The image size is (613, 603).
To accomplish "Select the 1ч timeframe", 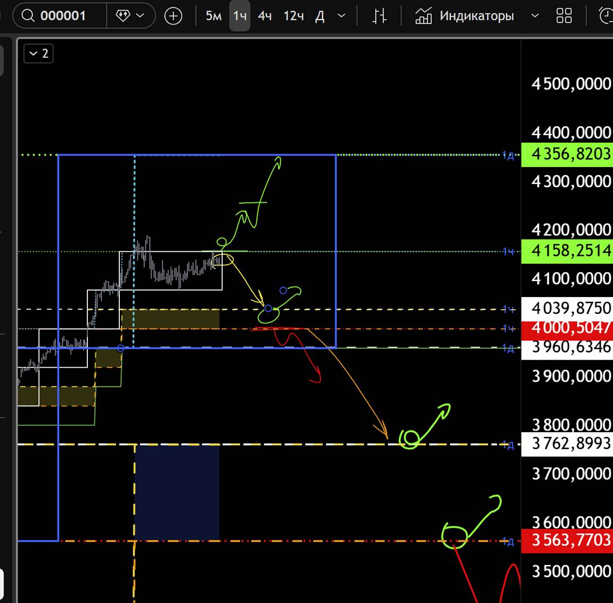I will (x=240, y=16).
